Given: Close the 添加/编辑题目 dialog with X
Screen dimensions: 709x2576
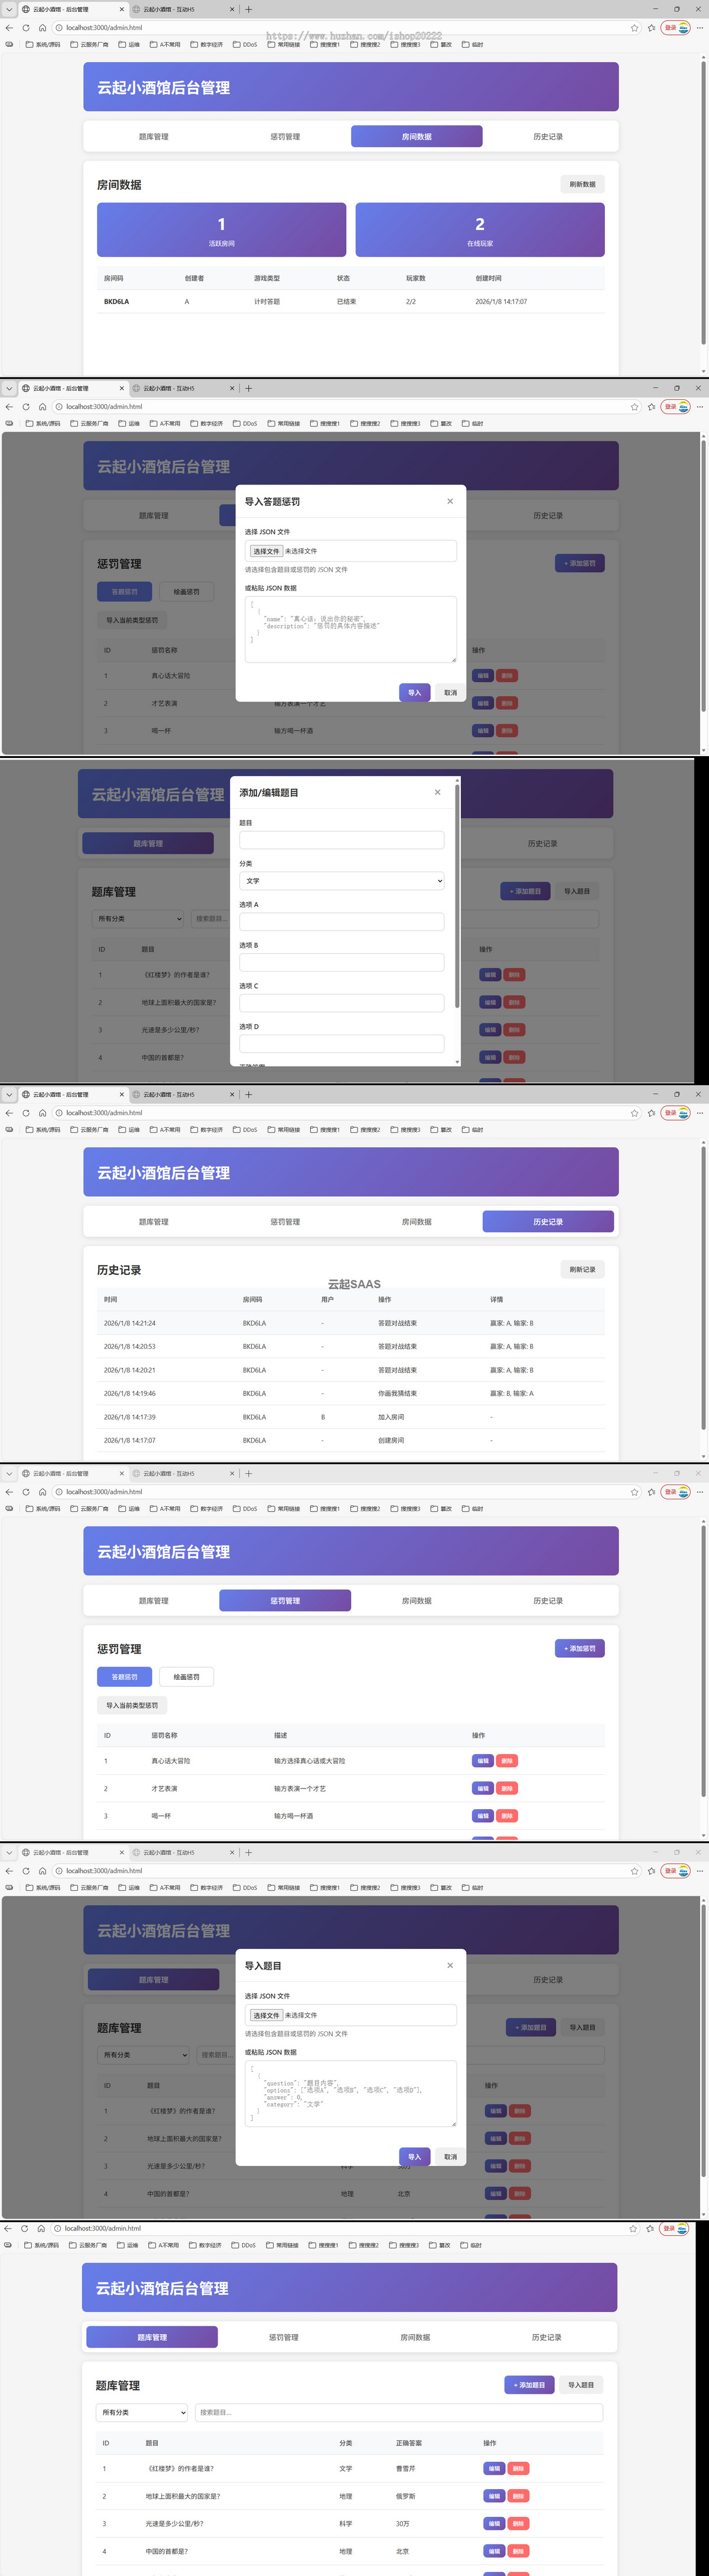Looking at the screenshot, I should (x=437, y=792).
